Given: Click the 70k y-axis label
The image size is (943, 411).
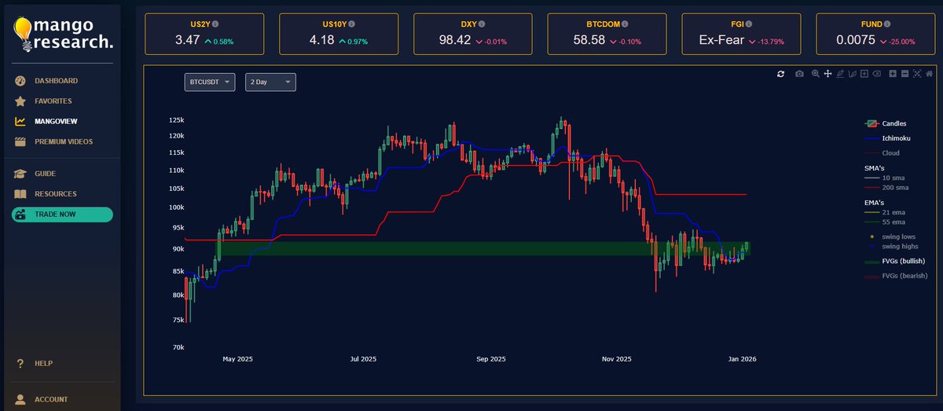Looking at the screenshot, I should coord(178,347).
